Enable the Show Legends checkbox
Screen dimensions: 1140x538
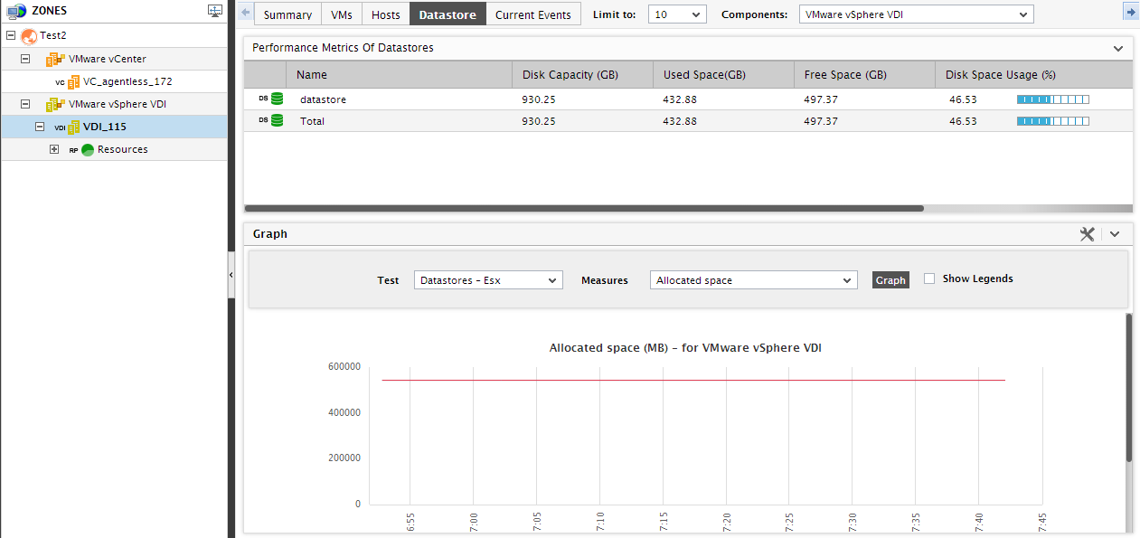929,278
